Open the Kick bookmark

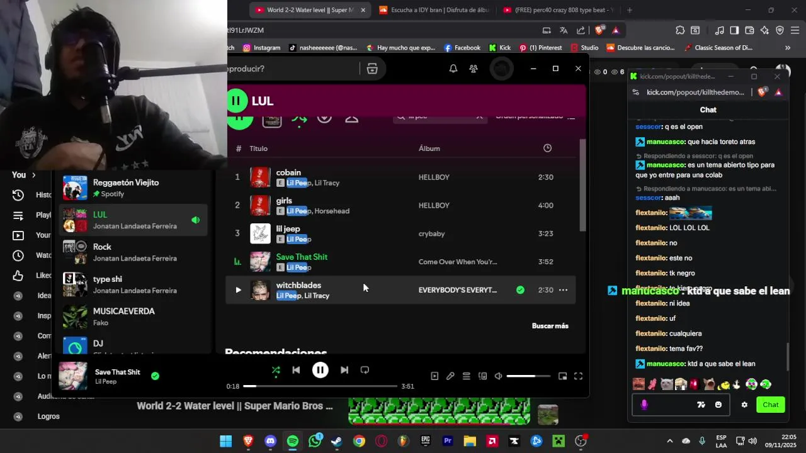500,48
